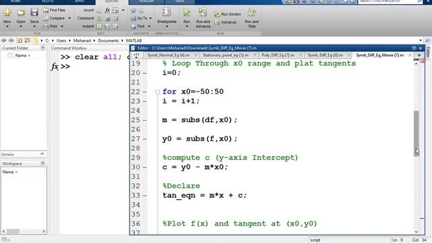432x243 pixels.
Task: Close the Symb_Diff_Eg_Movie (7).m tab
Action: point(410,55)
